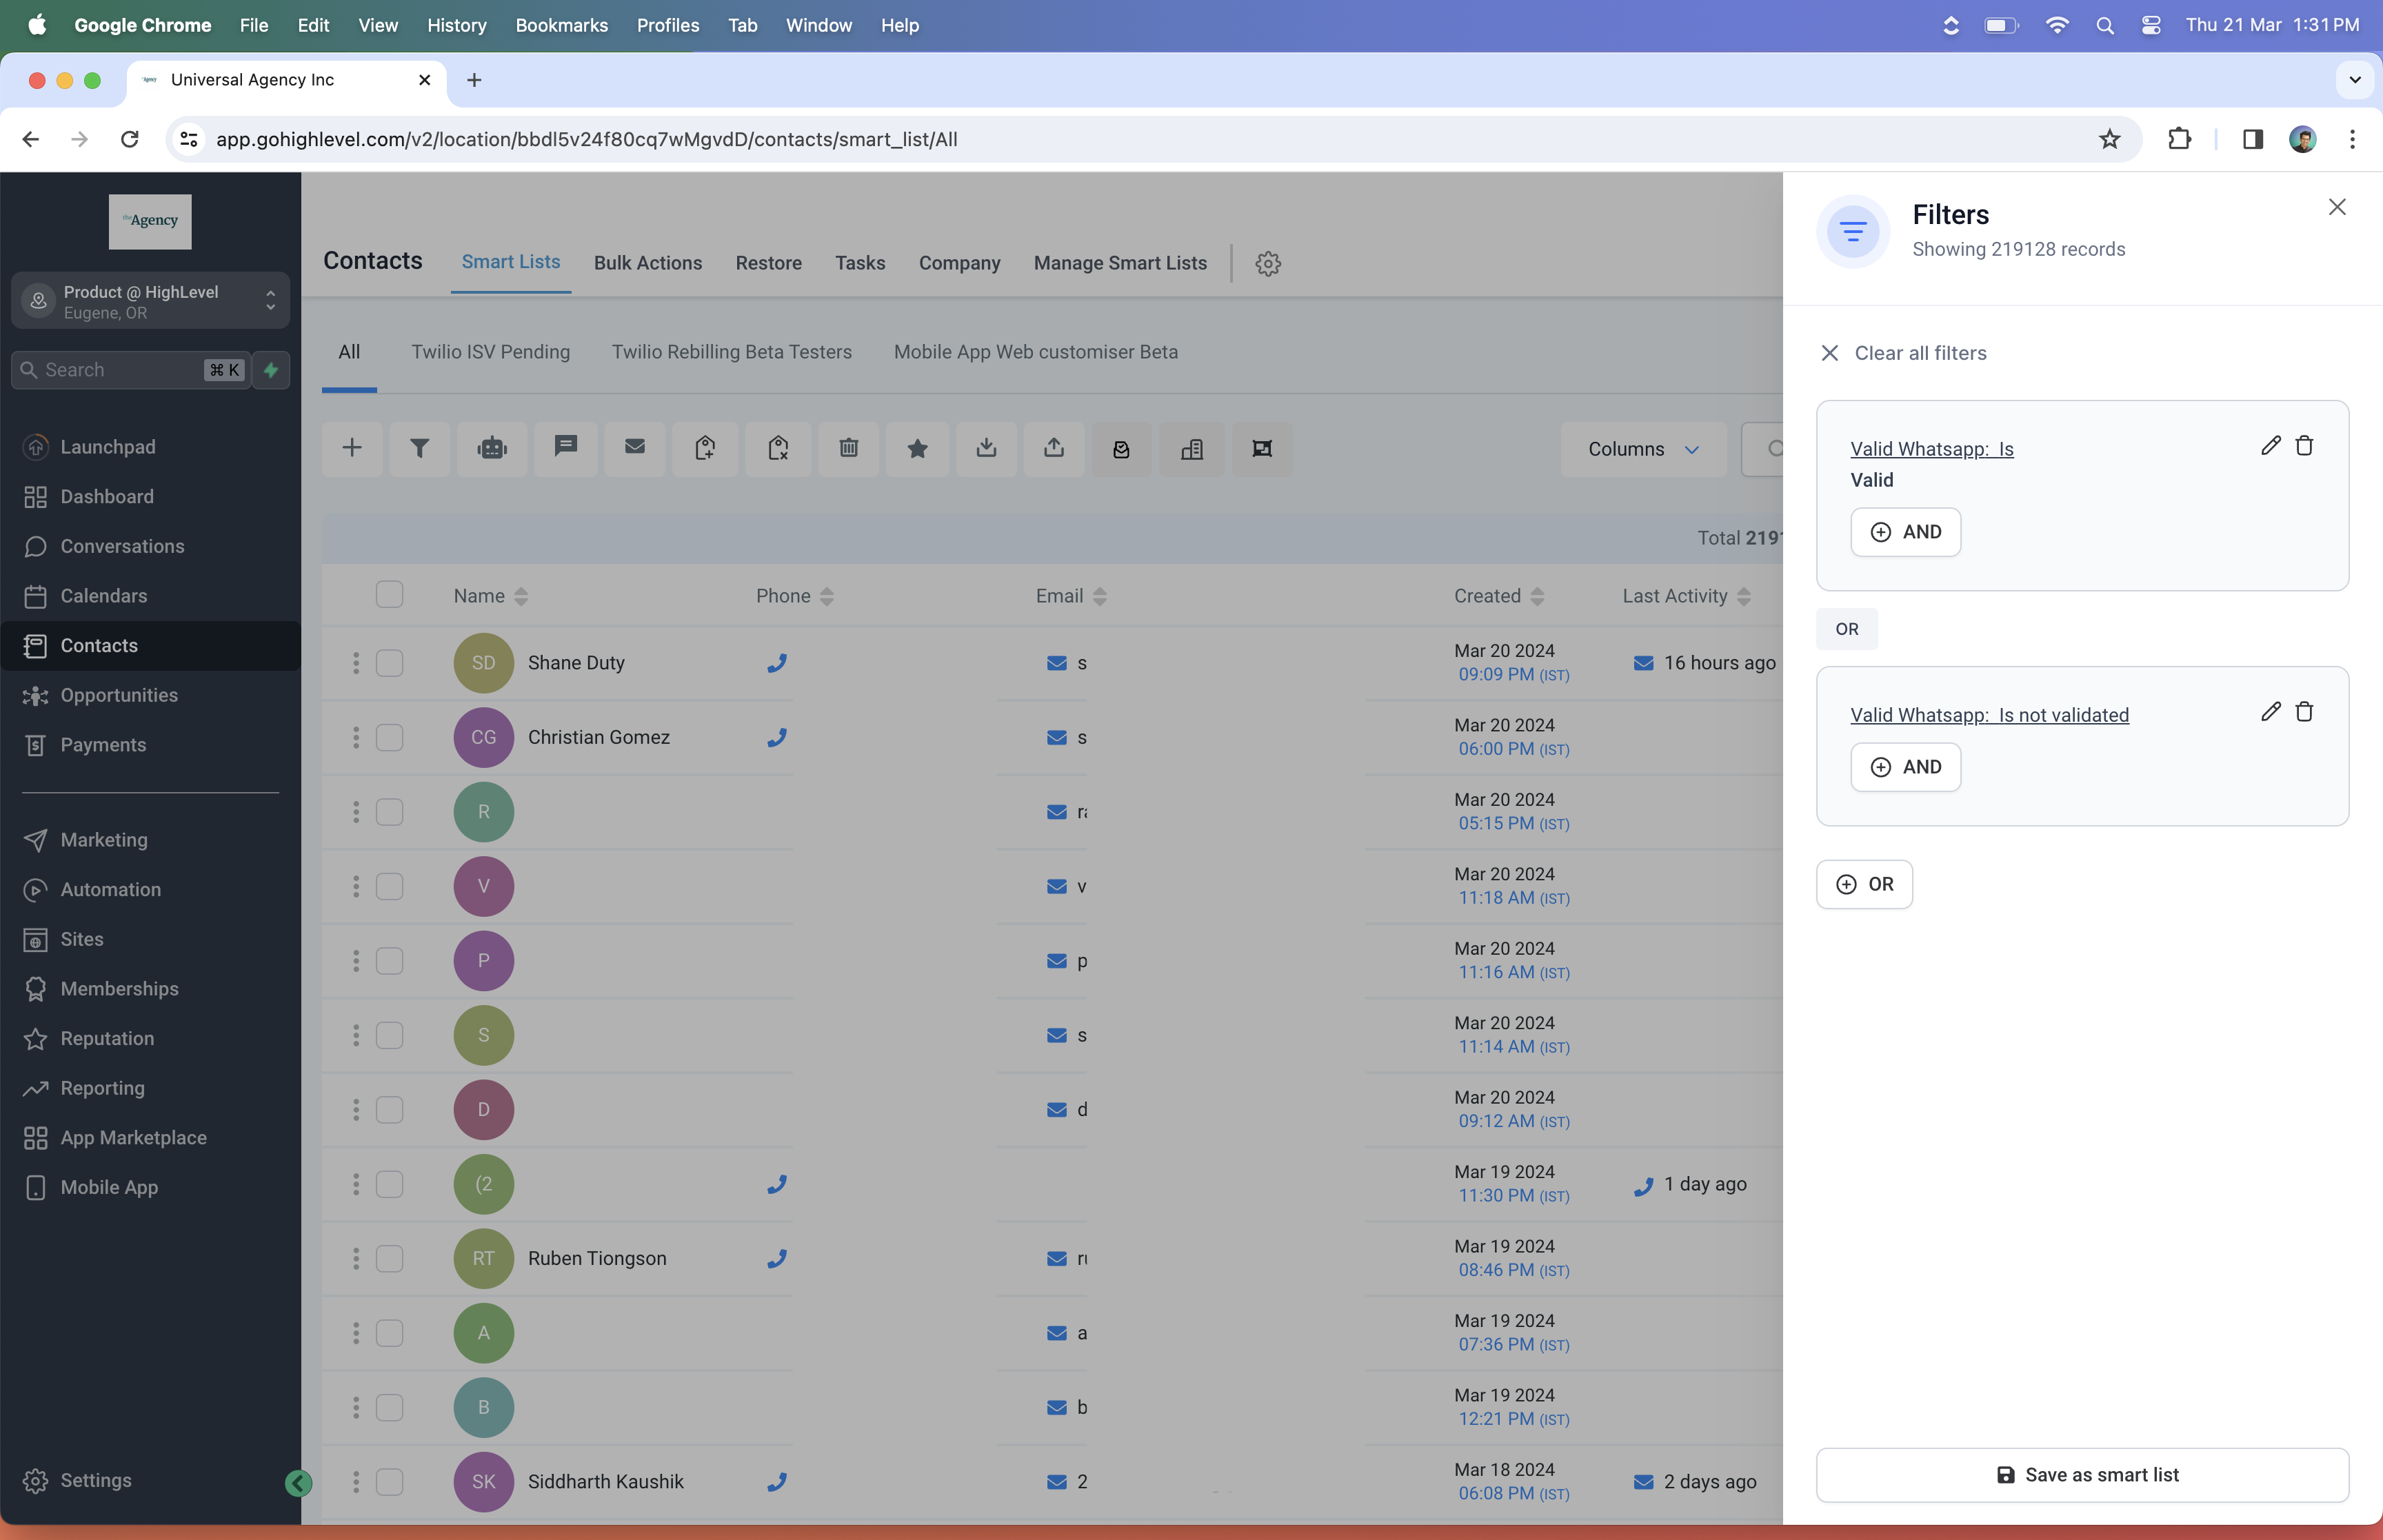The height and width of the screenshot is (1540, 2383).
Task: Click the robot automation icon in toolbar
Action: point(492,449)
